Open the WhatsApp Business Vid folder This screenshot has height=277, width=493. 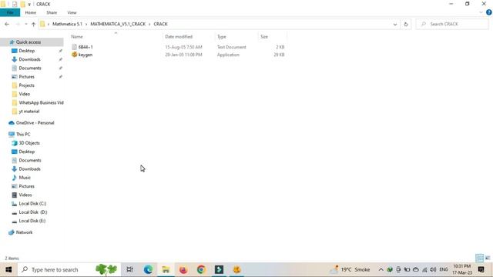[x=41, y=102]
